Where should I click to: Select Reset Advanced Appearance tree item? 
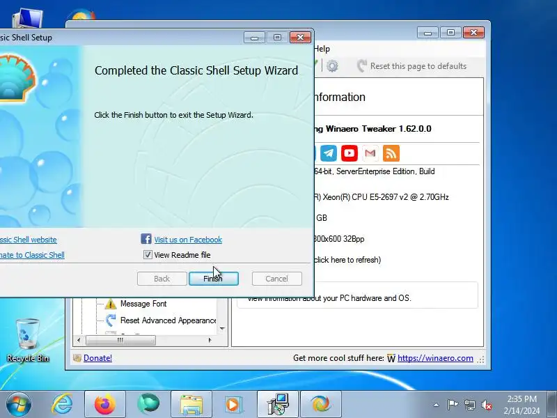click(168, 320)
